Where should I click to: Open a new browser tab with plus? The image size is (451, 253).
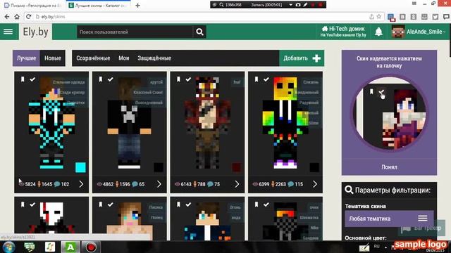(x=138, y=6)
